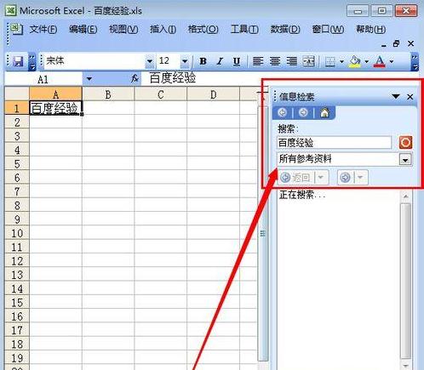Image resolution: width=424 pixels, height=370 pixels.
Task: Open the font color dropdown arrow
Action: (392, 61)
